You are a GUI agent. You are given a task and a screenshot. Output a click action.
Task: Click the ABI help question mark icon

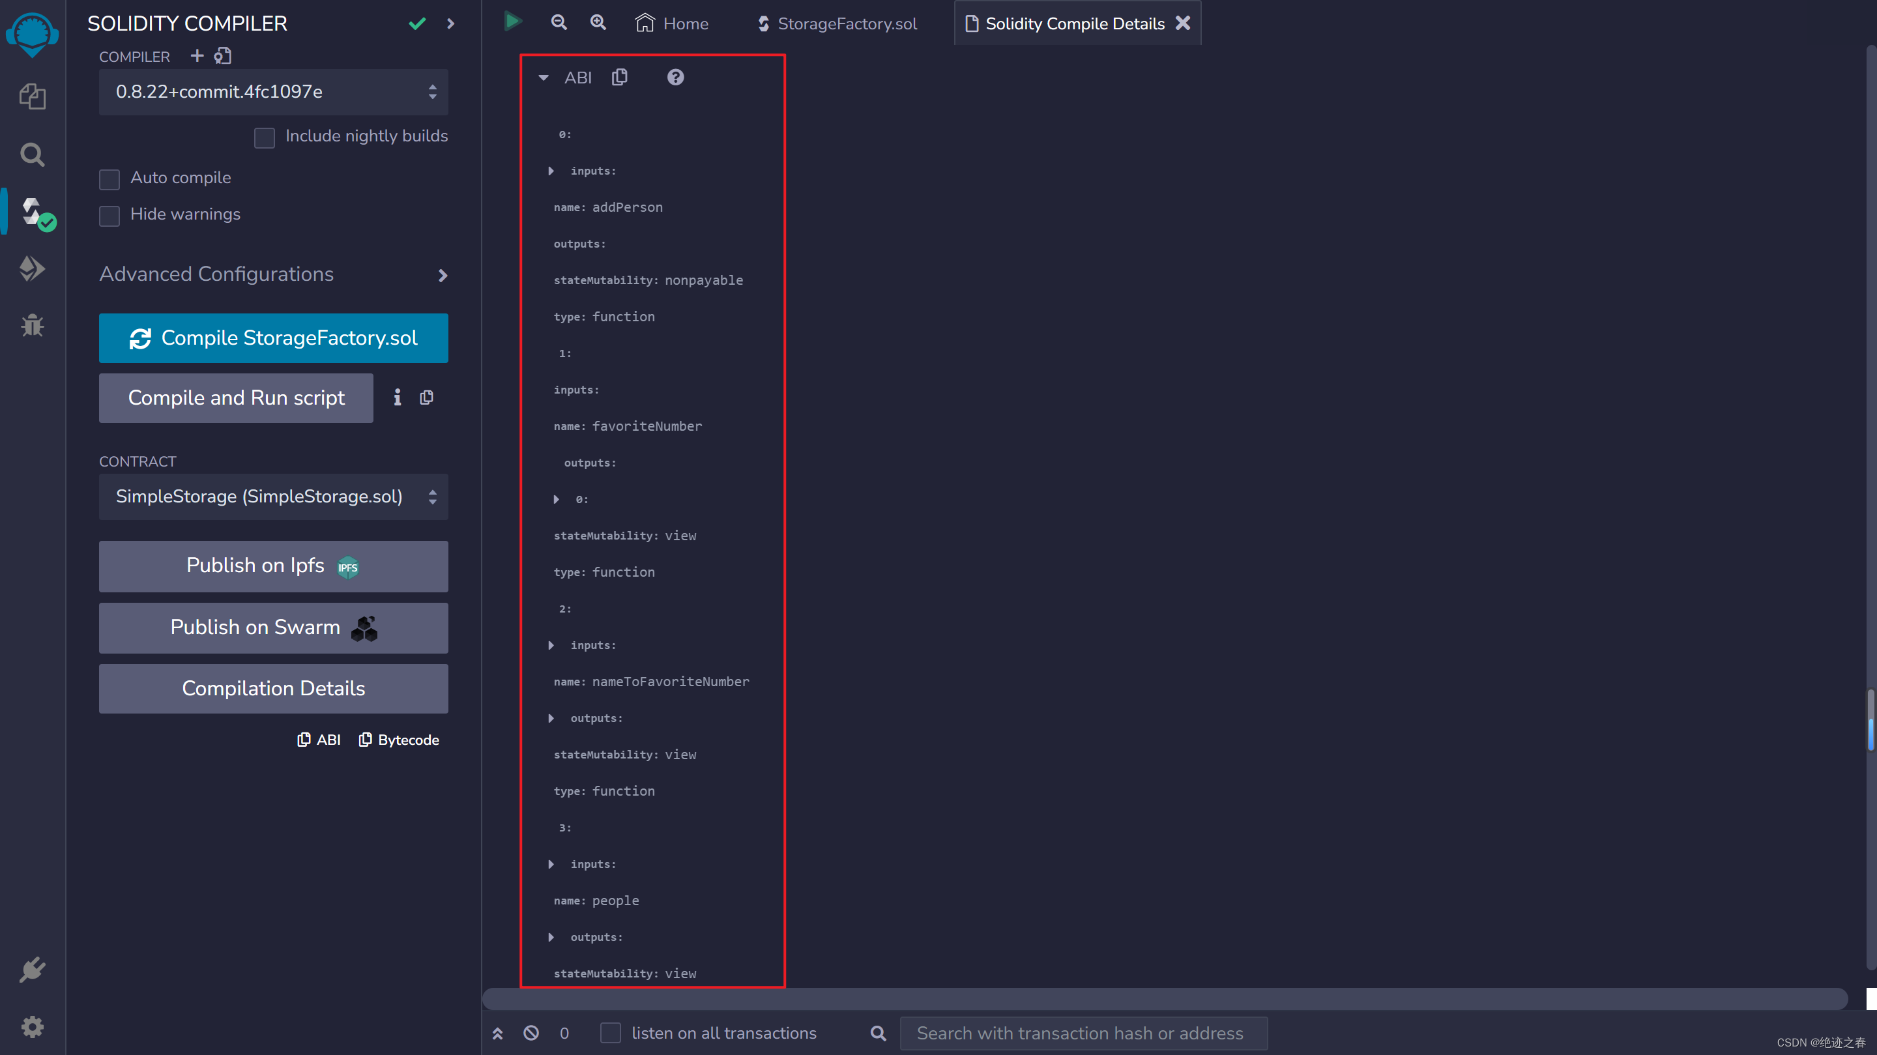tap(675, 76)
